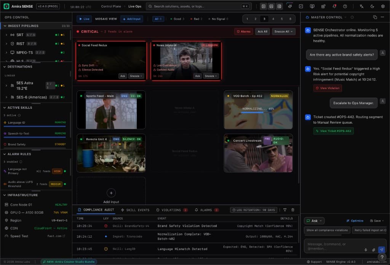Go to Control Plane in the header
Viewport: 390px width, 265px height.
[x=111, y=6]
